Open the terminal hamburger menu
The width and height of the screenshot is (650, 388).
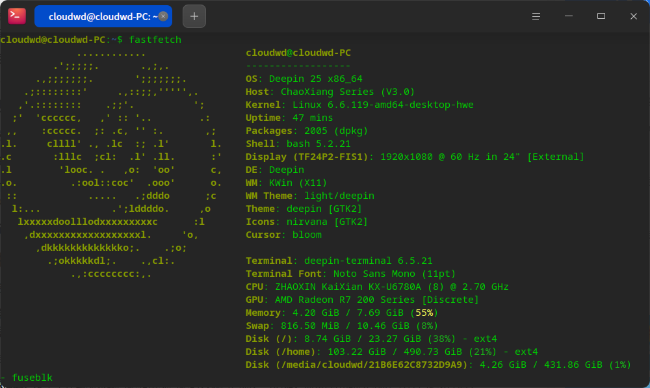click(x=536, y=16)
